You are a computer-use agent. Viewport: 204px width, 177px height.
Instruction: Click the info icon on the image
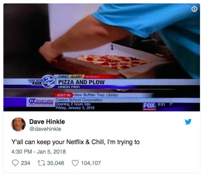(x=194, y=9)
